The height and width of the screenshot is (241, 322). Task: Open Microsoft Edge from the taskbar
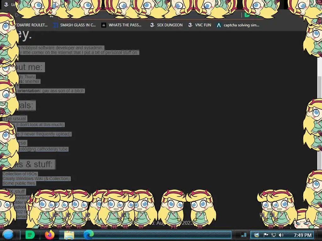point(88,235)
